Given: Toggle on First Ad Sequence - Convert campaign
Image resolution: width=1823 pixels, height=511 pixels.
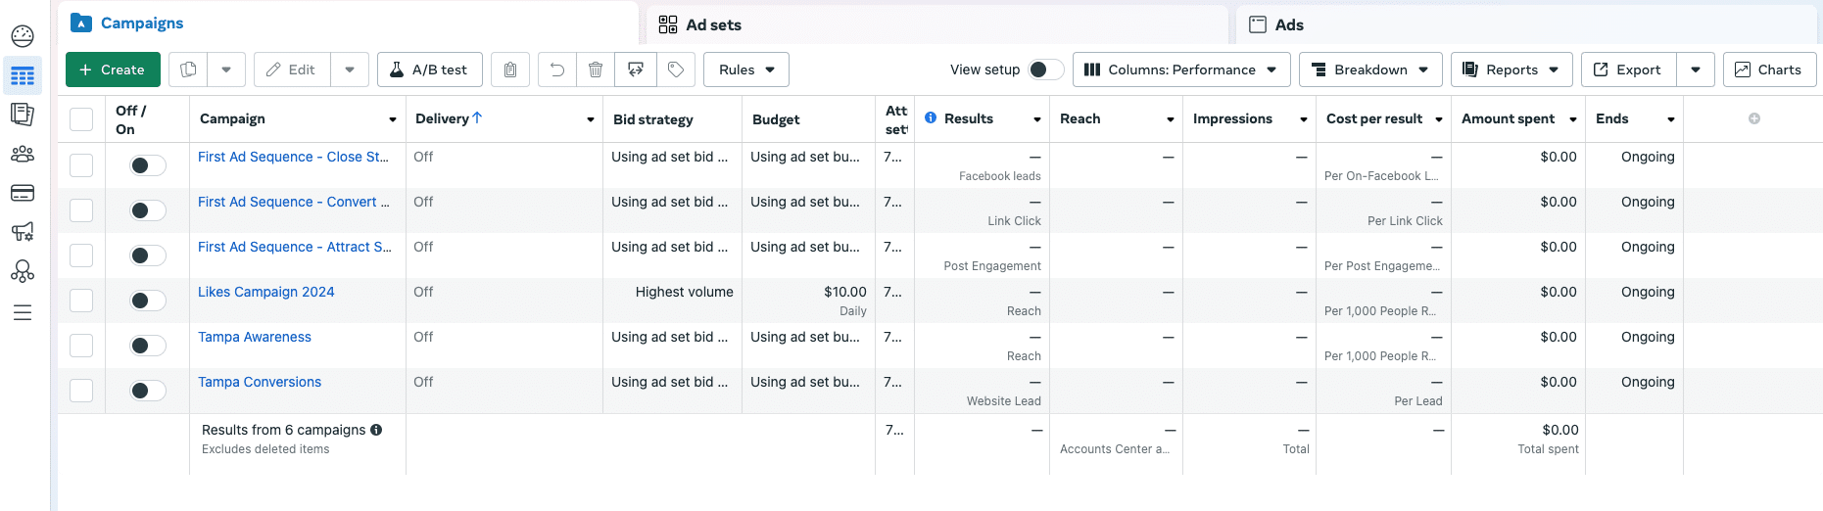Looking at the screenshot, I should [148, 210].
